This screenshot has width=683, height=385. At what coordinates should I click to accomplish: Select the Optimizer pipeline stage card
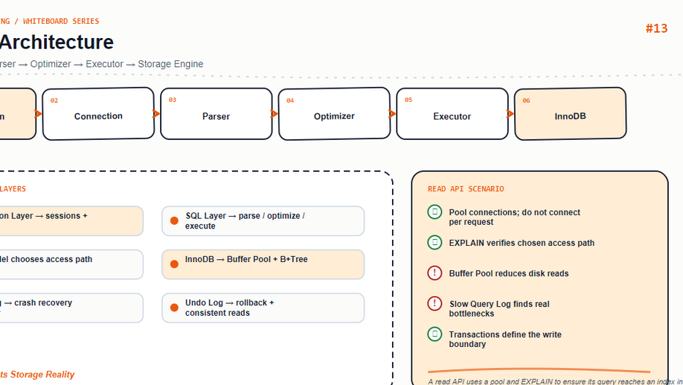335,114
